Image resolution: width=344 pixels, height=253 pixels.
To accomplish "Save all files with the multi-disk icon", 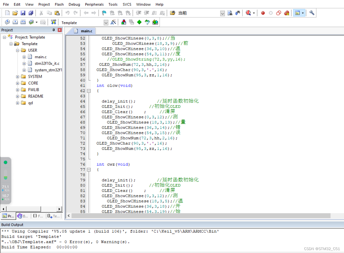I will [x=31, y=13].
